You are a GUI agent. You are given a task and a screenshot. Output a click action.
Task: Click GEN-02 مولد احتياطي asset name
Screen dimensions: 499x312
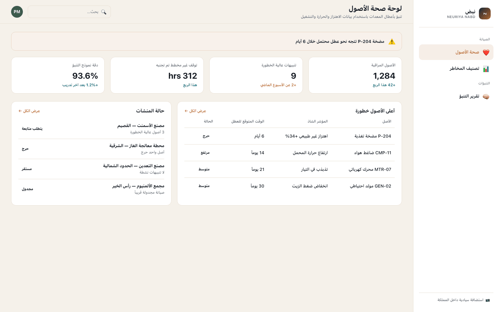[370, 186]
